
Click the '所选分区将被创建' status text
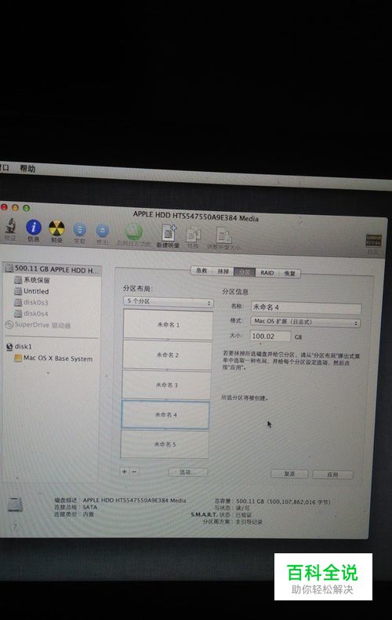click(x=244, y=398)
